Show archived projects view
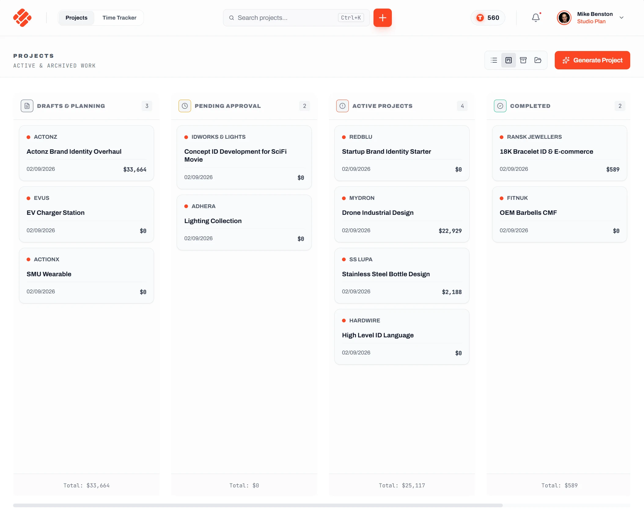 click(523, 60)
